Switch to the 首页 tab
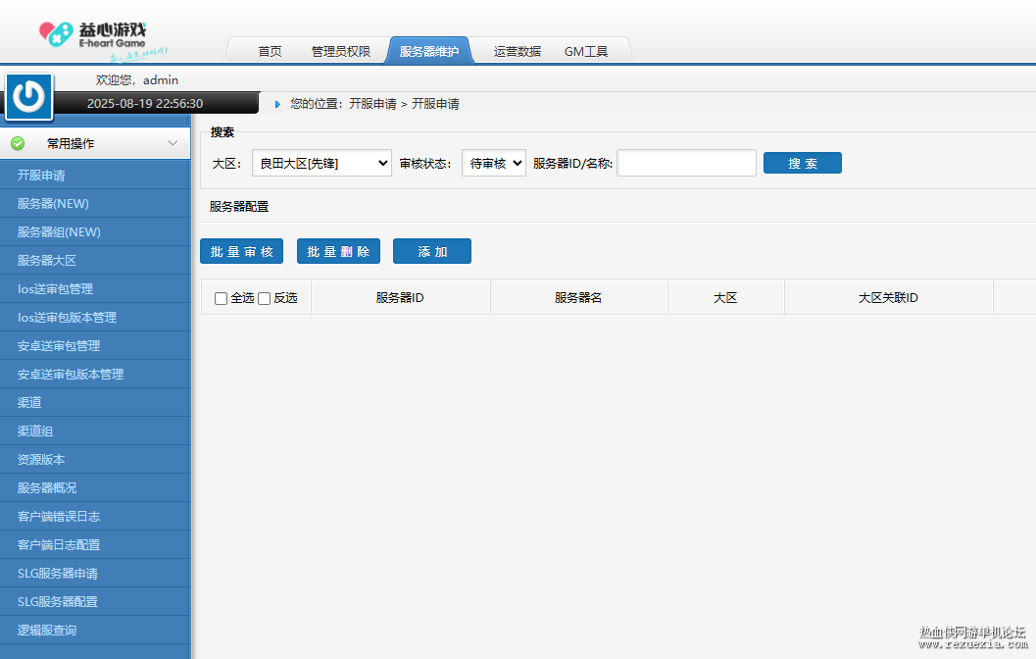 click(x=270, y=52)
